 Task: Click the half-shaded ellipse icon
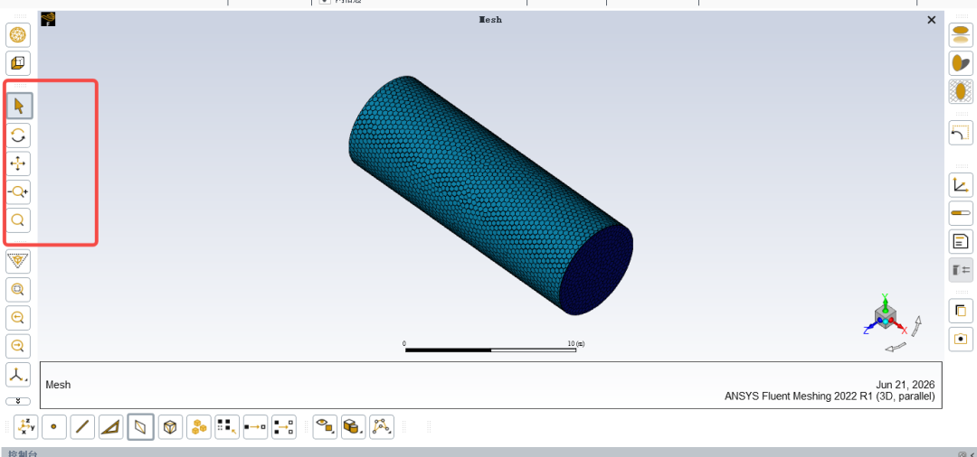(x=961, y=63)
